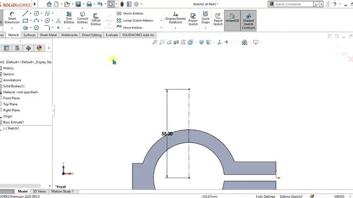
Task: Click Linear Sketch Pattern button
Action: pos(135,20)
